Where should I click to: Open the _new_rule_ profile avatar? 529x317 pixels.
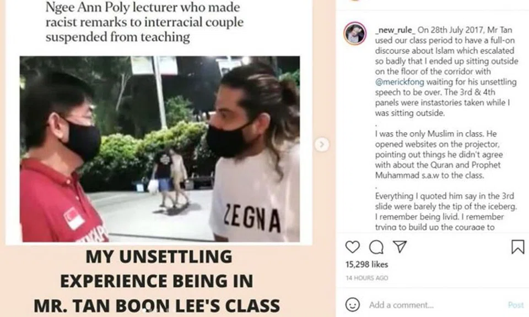[355, 34]
